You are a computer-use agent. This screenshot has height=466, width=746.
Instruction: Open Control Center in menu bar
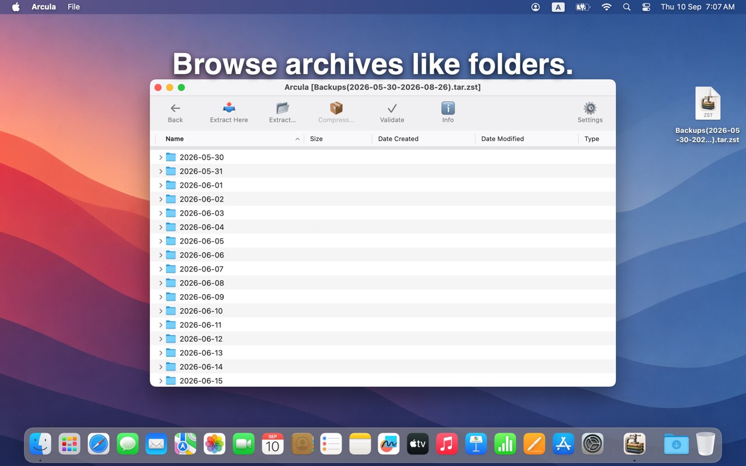point(646,7)
